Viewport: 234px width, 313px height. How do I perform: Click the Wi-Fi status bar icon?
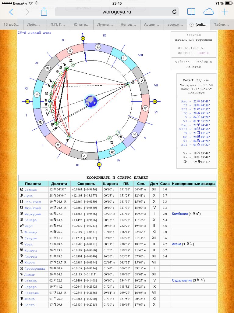point(30,3)
